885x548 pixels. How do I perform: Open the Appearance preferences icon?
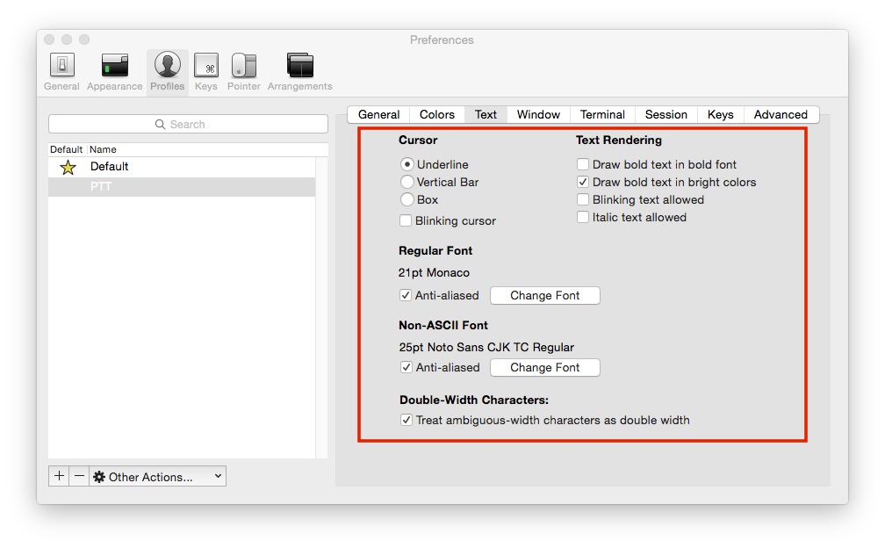(114, 66)
